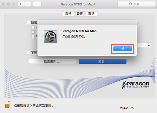Click the forward navigation arrow

(x=27, y=4)
